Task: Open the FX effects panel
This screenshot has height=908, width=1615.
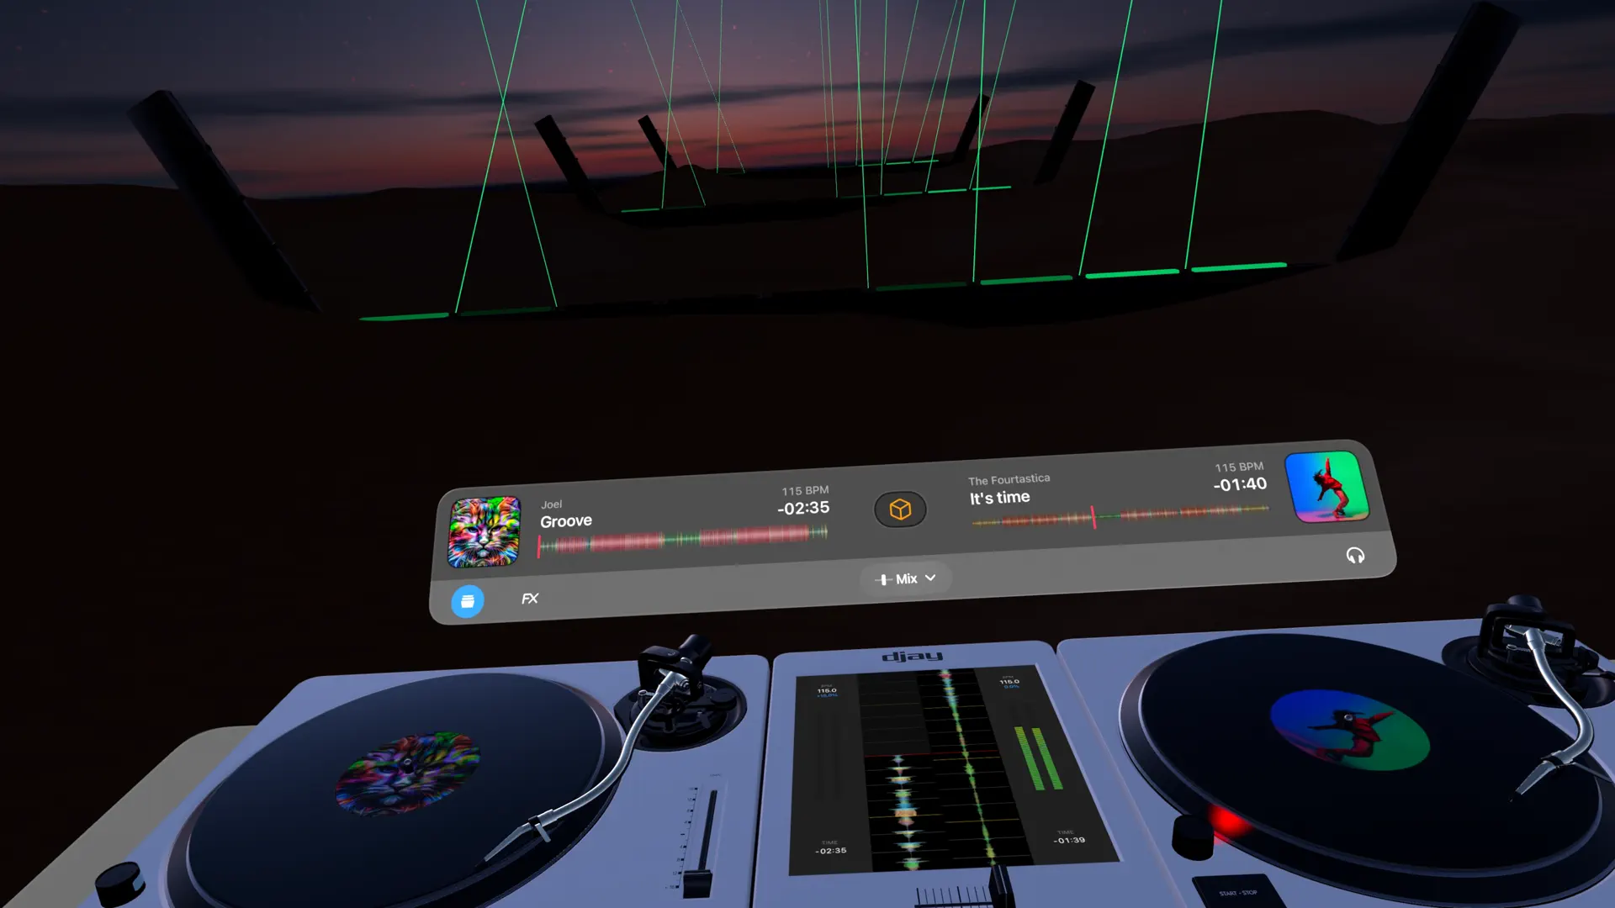Action: [529, 599]
